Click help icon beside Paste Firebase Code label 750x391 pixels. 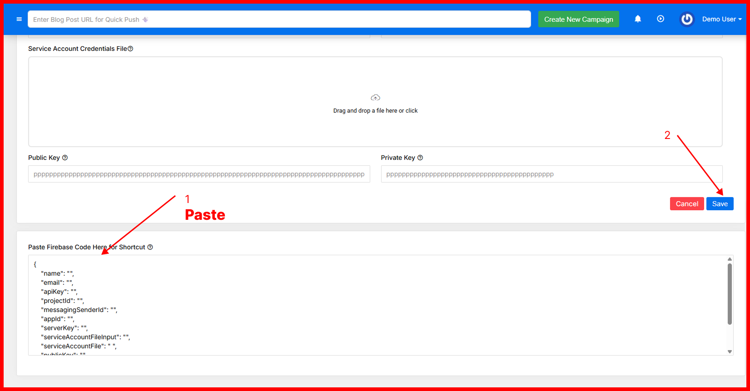(150, 247)
